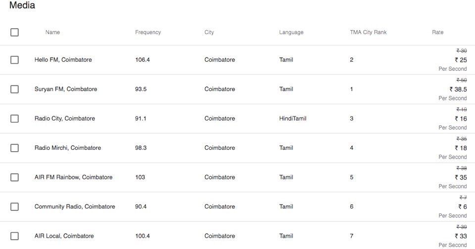The image size is (475, 249).
Task: Click the ₹ 38.5 rate for Suryan FM
Action: pyautogui.click(x=458, y=89)
